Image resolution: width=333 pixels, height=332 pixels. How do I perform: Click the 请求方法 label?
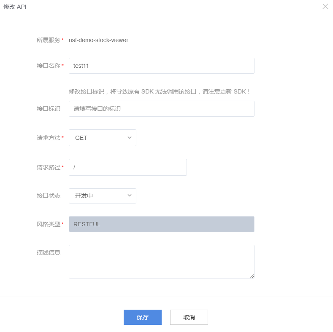[49, 138]
